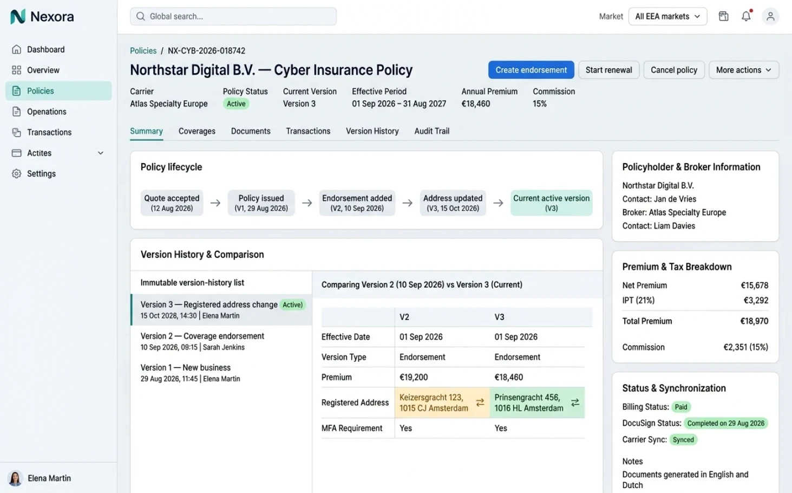Open the All EEA markets dropdown
Viewport: 792px width, 493px height.
pyautogui.click(x=667, y=16)
